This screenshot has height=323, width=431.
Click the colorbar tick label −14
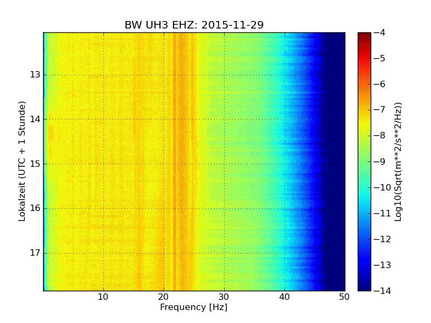point(383,291)
